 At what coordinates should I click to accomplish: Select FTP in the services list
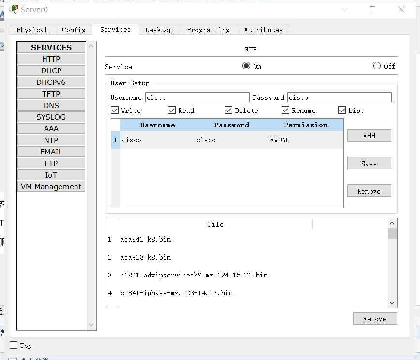(51, 164)
